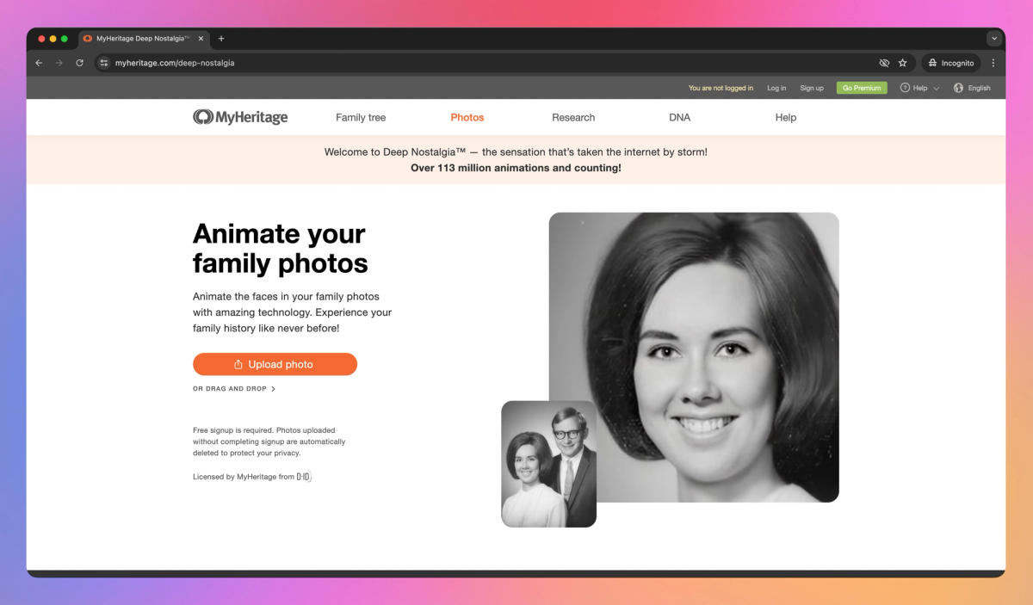
Task: Open the top bar Help dropdown
Action: 919,88
